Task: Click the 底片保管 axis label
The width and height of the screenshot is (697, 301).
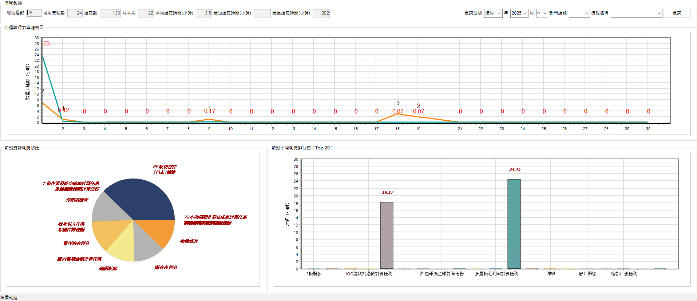Action: (x=587, y=274)
